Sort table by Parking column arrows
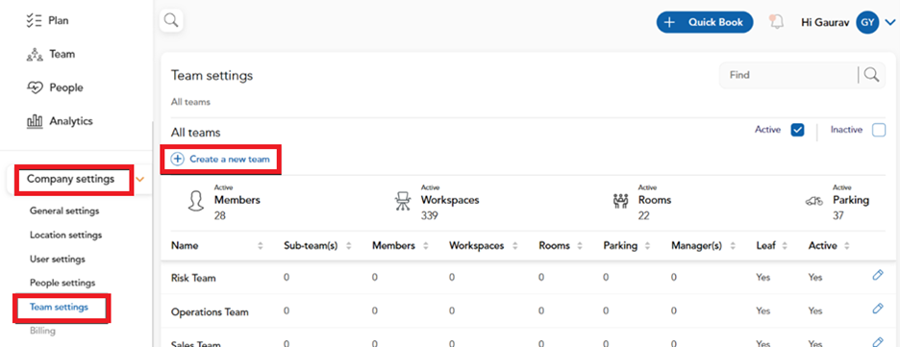Image resolution: width=900 pixels, height=347 pixels. [647, 246]
